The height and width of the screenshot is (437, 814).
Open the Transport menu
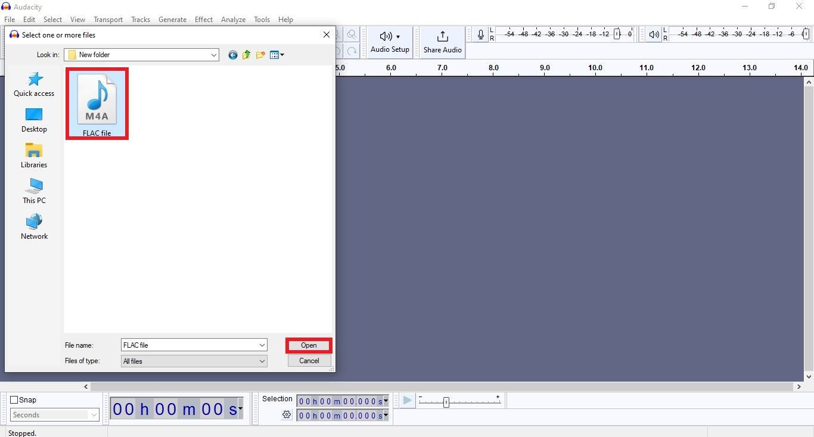[108, 19]
